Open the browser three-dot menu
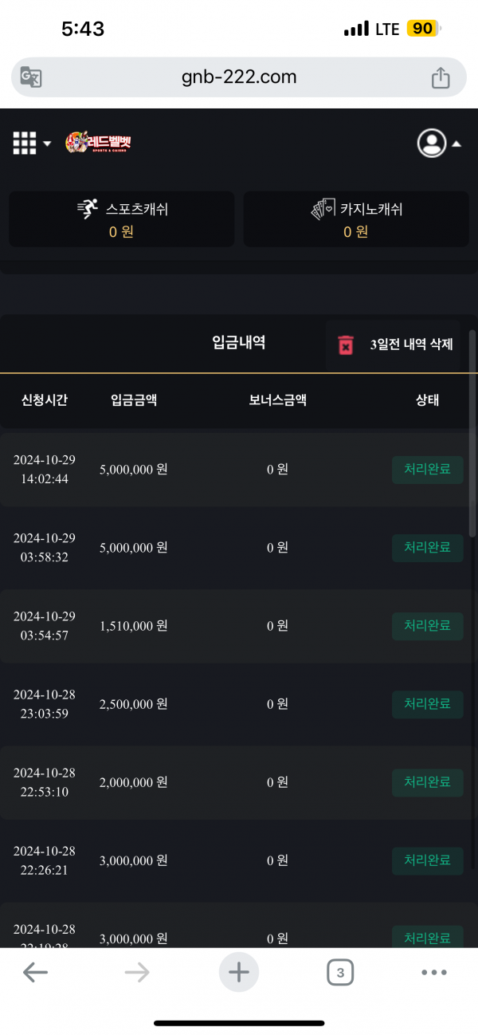Image resolution: width=478 pixels, height=1035 pixels. click(434, 972)
